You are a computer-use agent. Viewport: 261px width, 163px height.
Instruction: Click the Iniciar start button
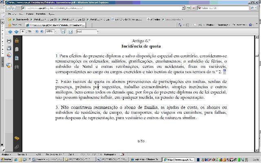(6, 159)
